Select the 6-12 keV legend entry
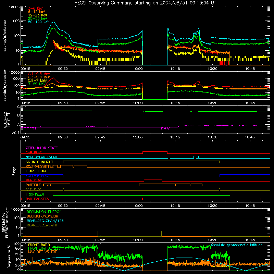This screenshot has height=274, width=274. pos(37,12)
